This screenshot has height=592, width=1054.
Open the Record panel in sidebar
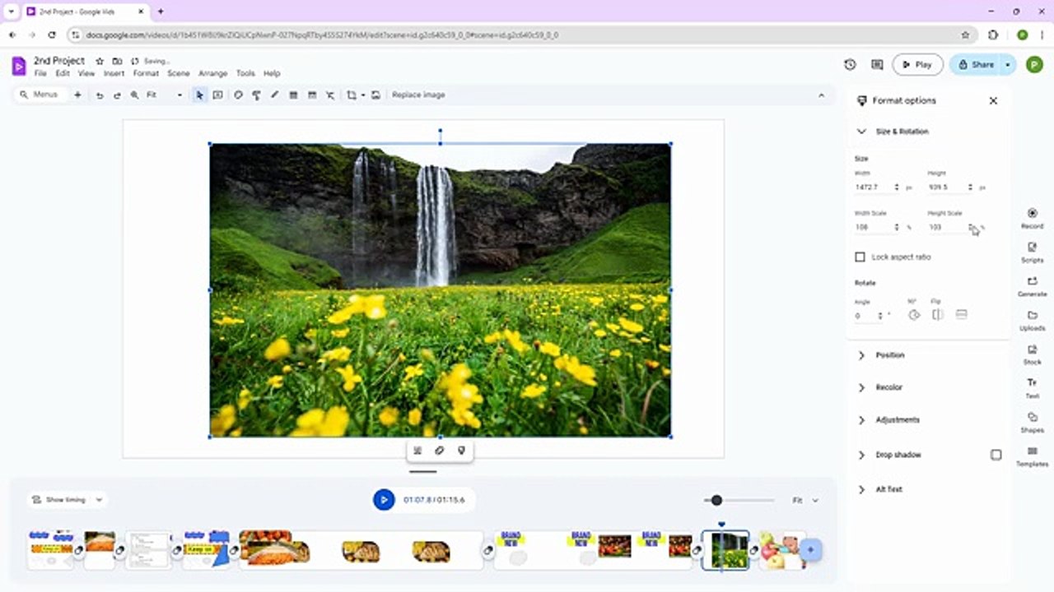pyautogui.click(x=1032, y=218)
